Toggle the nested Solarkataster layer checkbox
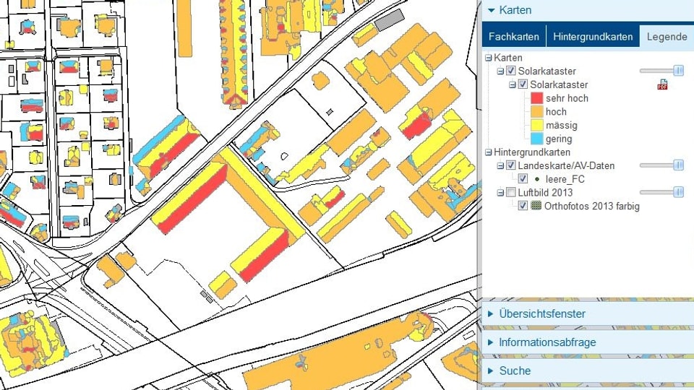Image resolution: width=694 pixels, height=390 pixels. [x=523, y=84]
